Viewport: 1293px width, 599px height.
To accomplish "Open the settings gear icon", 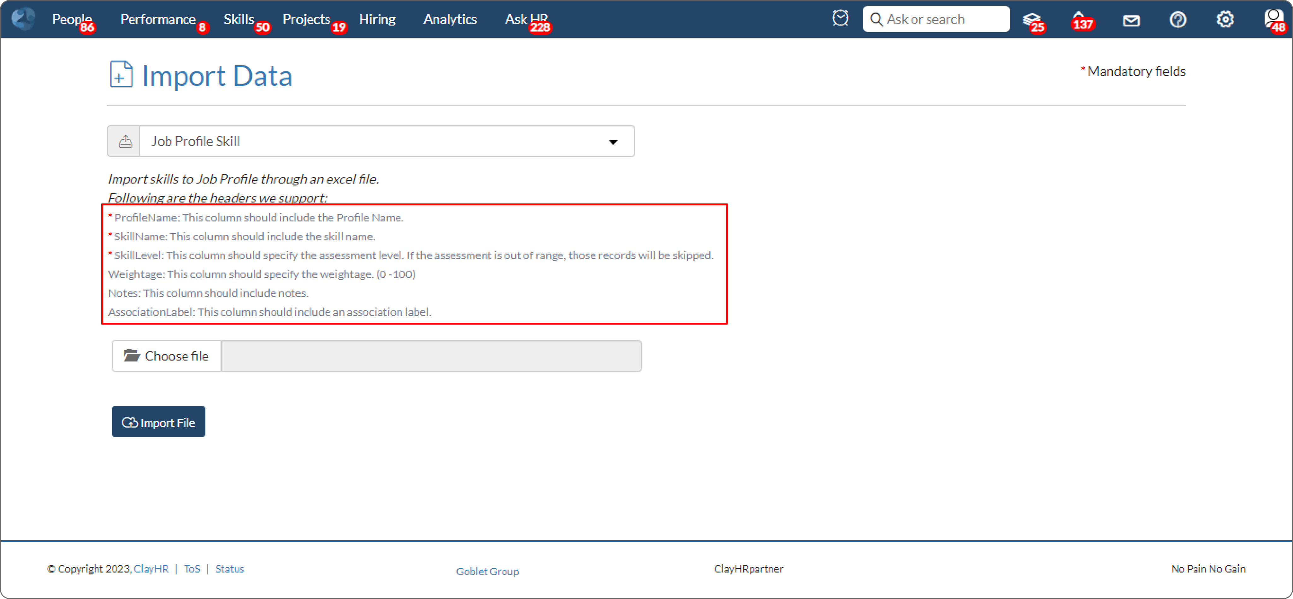I will click(x=1225, y=20).
